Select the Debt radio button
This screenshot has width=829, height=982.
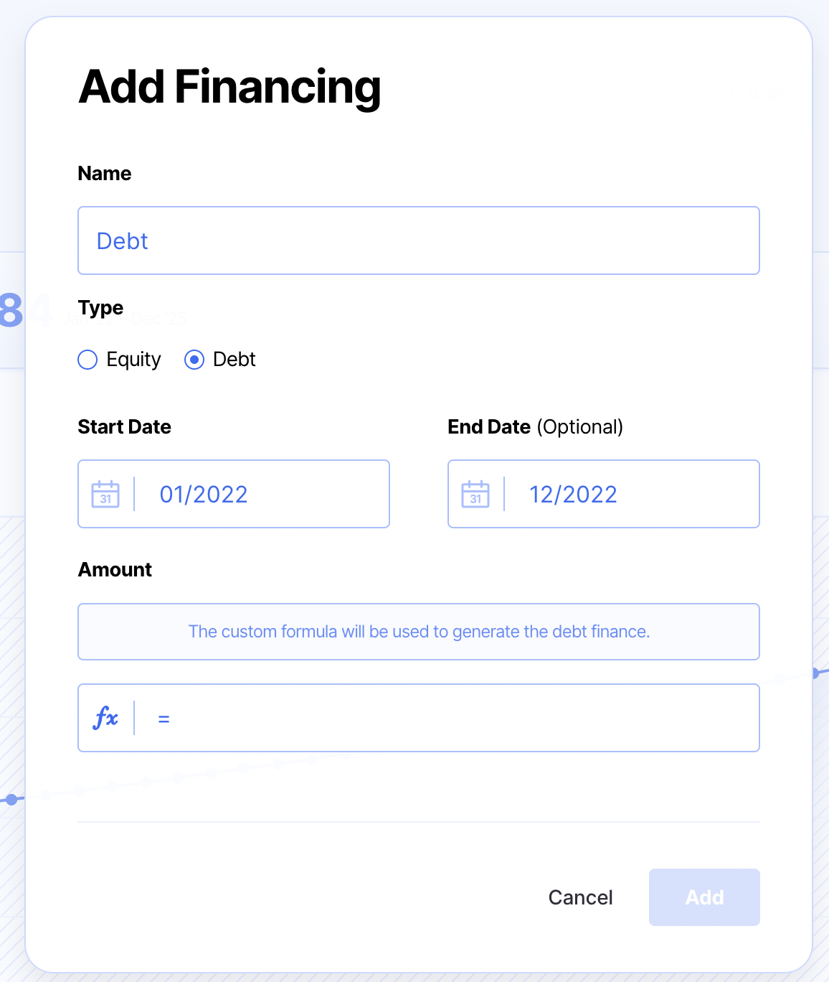pyautogui.click(x=194, y=360)
